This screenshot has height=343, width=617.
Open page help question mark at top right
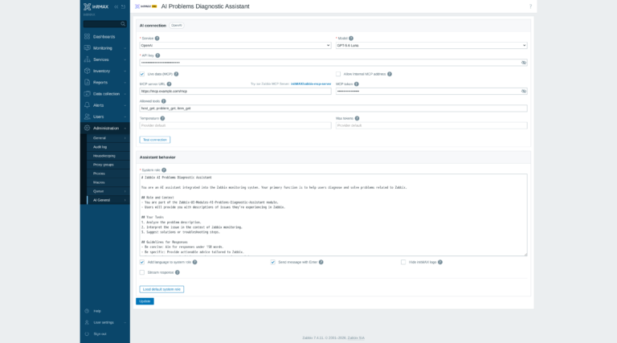click(530, 6)
